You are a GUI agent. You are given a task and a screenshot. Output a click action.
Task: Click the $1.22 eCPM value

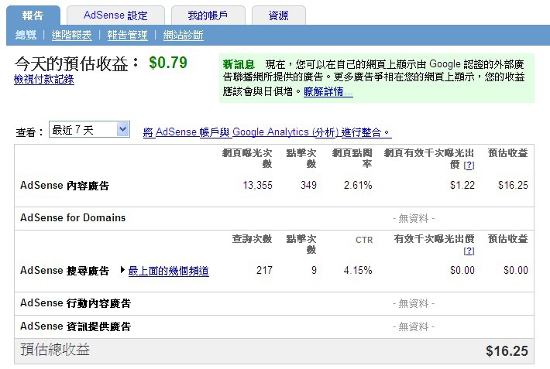pos(462,185)
